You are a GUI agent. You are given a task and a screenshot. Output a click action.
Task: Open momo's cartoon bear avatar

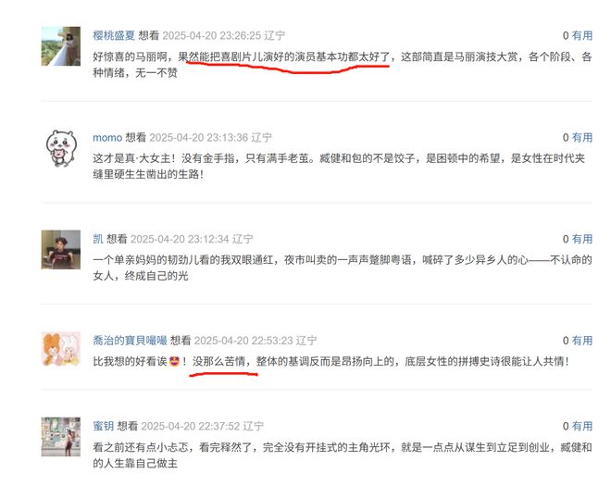(x=61, y=148)
